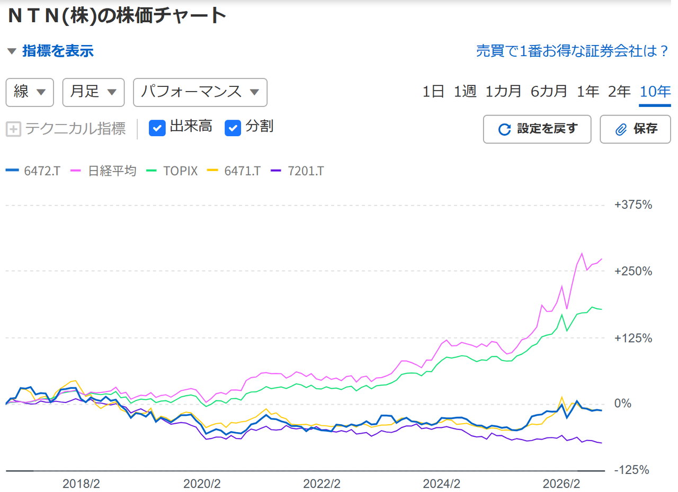Select the 1日 range tab
678x492 pixels.
click(x=433, y=92)
